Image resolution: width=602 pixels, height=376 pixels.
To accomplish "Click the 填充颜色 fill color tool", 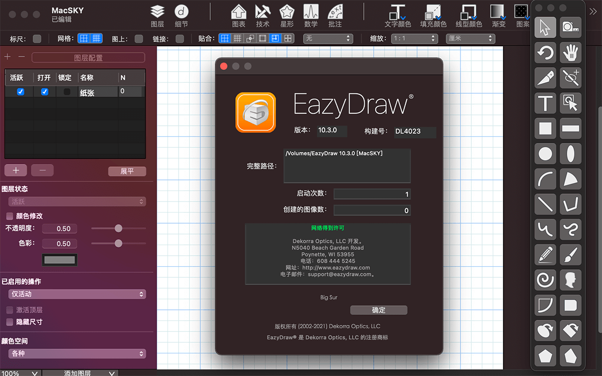I will (x=433, y=16).
